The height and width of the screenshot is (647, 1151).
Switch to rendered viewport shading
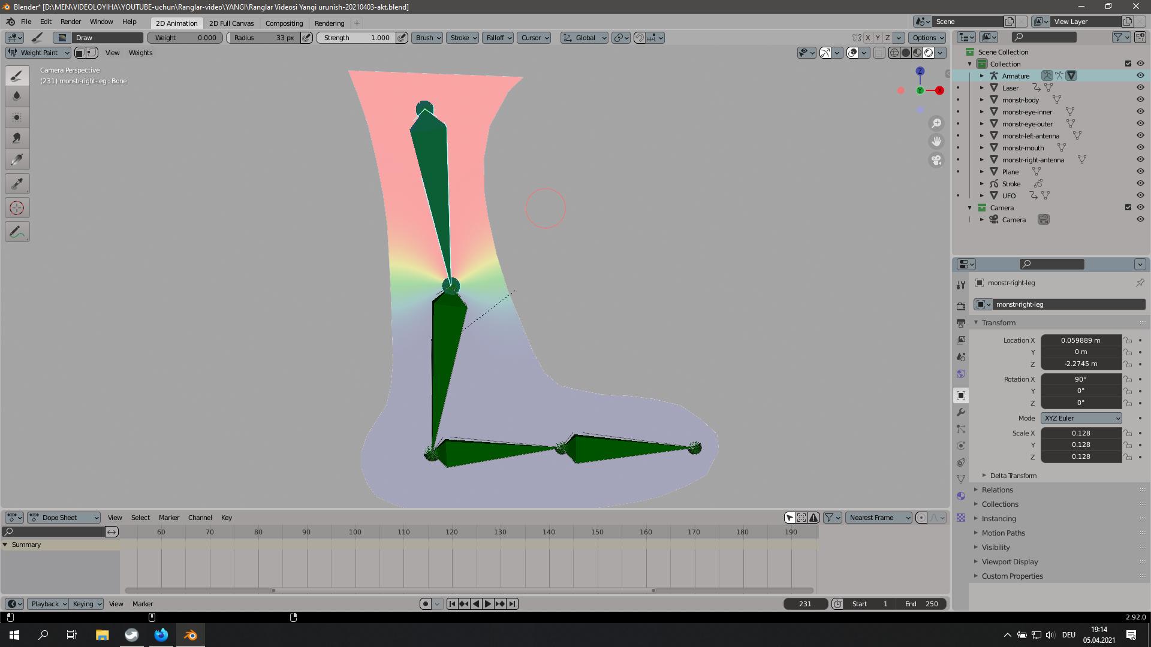[929, 53]
